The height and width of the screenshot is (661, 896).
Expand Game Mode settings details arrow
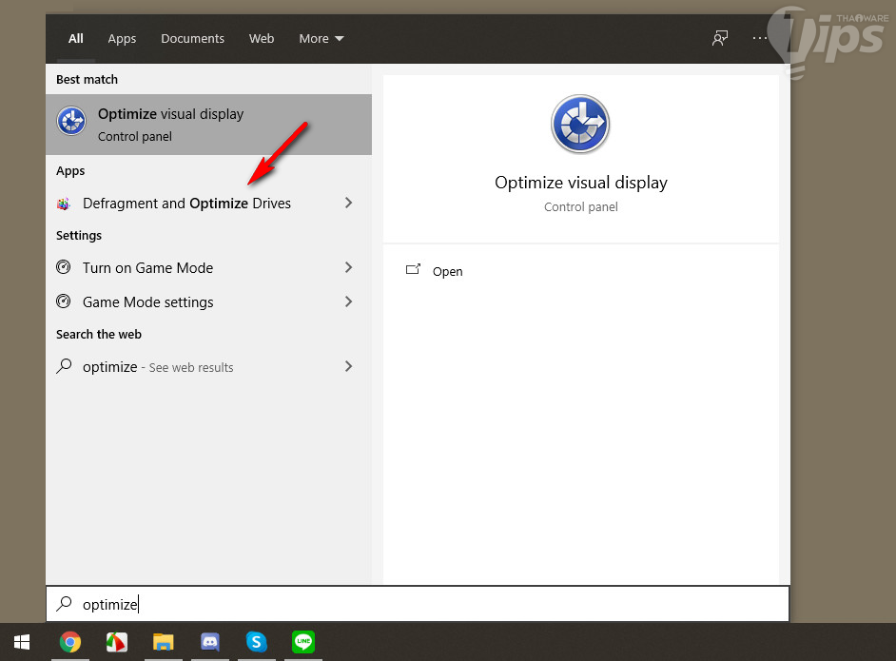348,301
